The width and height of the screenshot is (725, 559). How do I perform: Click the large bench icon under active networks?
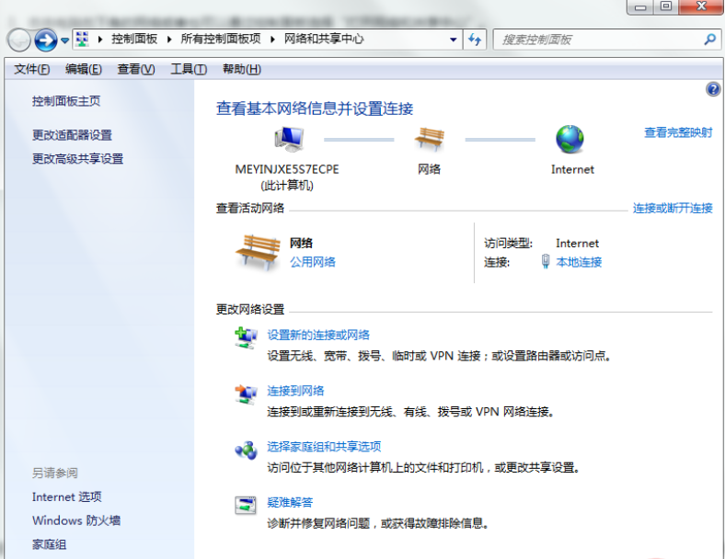pos(258,251)
